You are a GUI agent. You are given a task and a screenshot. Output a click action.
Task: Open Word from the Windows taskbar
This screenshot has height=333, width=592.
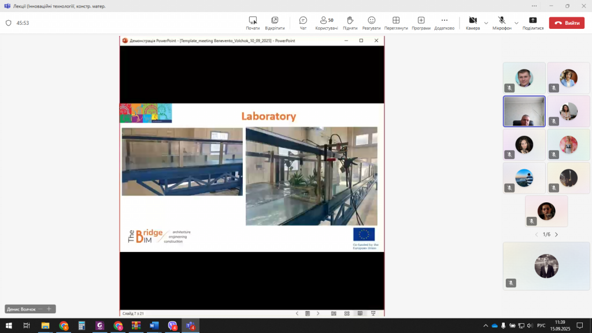click(x=154, y=326)
